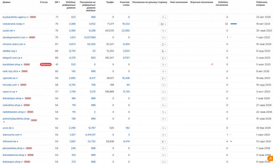Expand the arrow next to rayon.in.ua

[17, 92]
